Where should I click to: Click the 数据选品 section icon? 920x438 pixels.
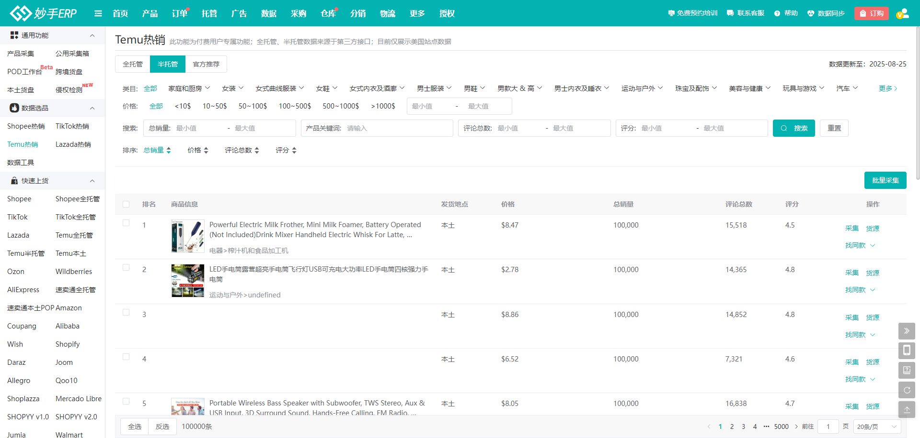click(x=14, y=108)
